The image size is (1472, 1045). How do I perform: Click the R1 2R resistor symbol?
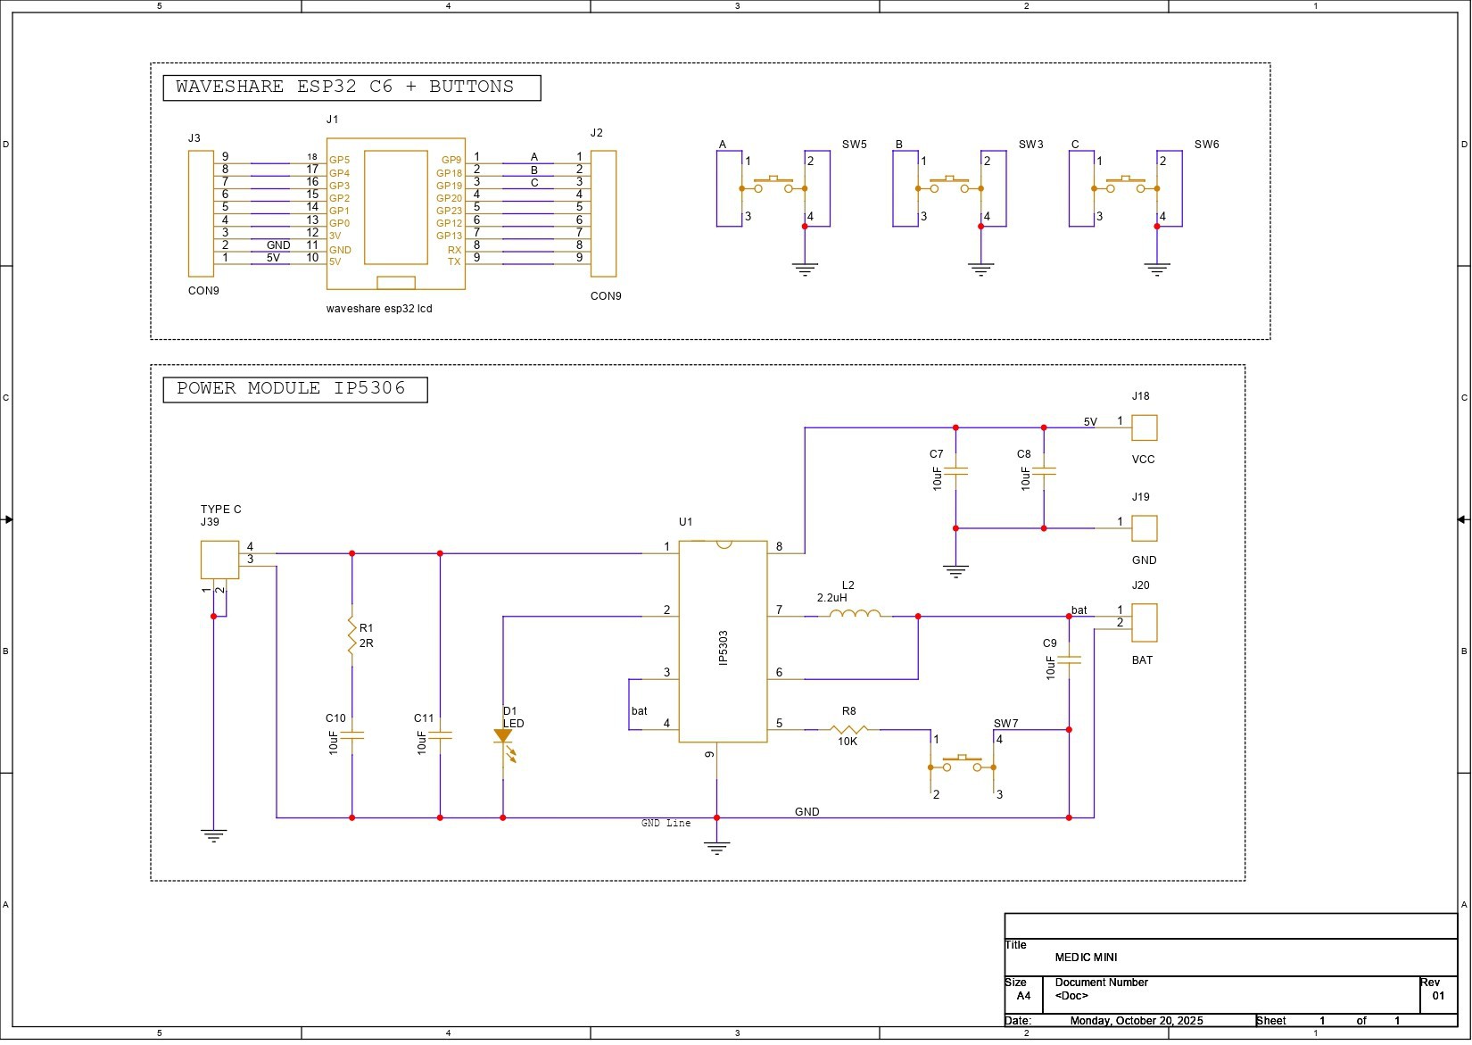click(x=352, y=635)
